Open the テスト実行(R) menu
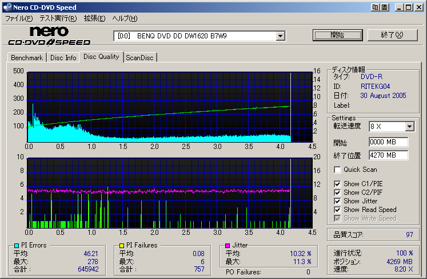Image resolution: width=427 pixels, height=279 pixels. (x=58, y=18)
